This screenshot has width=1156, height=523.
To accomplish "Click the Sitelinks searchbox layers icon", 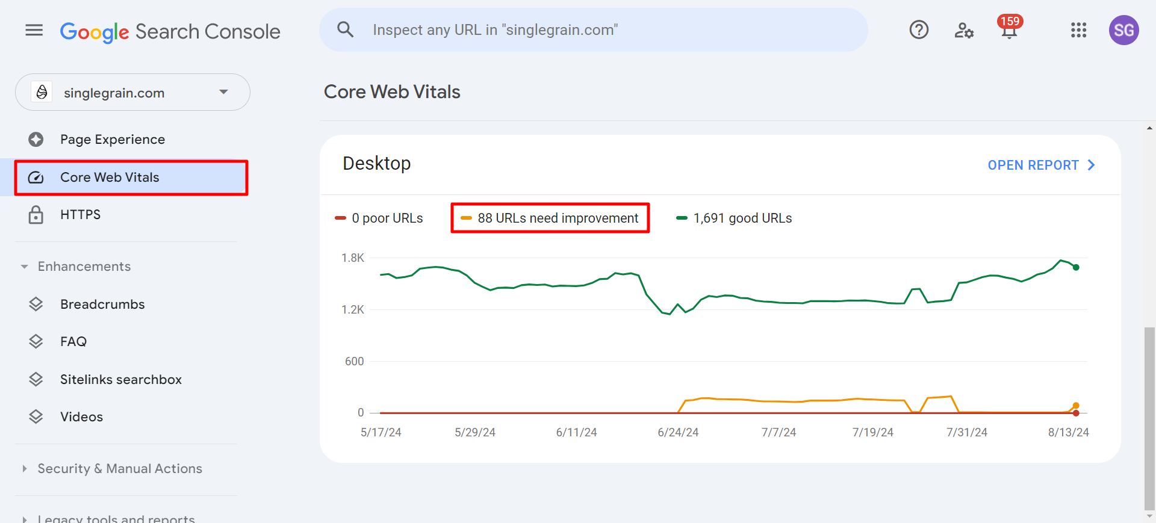I will [x=36, y=379].
